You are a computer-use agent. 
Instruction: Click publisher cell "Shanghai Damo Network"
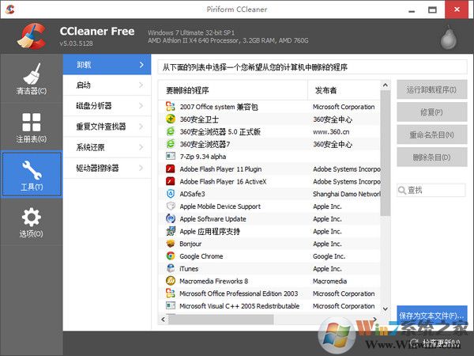click(x=347, y=194)
